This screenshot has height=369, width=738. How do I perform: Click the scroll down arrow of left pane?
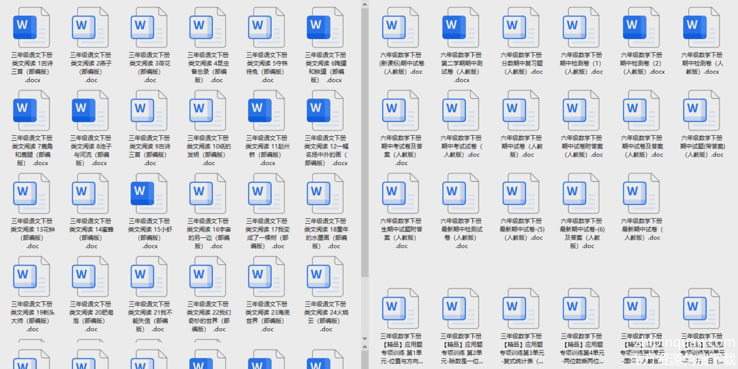(365, 338)
